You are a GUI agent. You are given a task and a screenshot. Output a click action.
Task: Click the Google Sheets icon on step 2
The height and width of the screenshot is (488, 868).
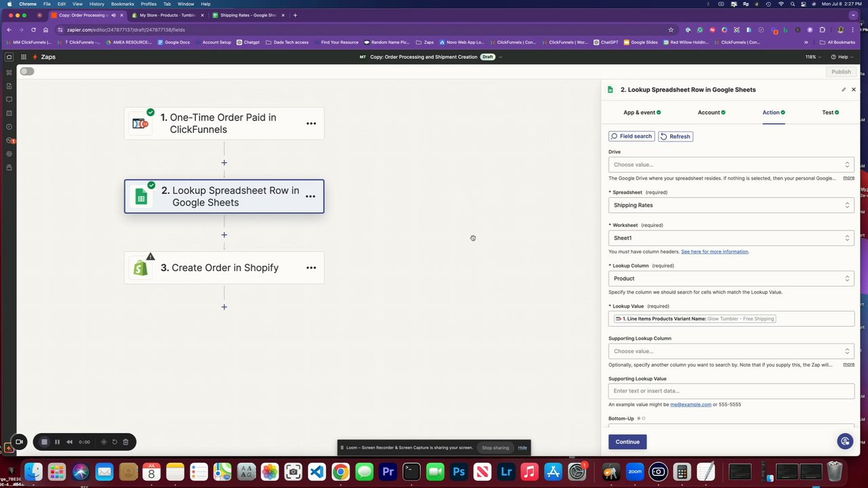[141, 197]
